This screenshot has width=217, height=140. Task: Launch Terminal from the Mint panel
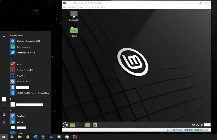[80, 125]
